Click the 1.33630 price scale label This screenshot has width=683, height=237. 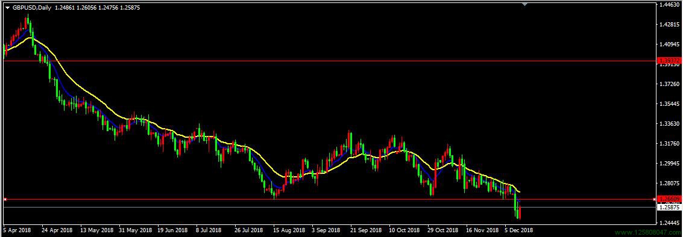(x=670, y=124)
